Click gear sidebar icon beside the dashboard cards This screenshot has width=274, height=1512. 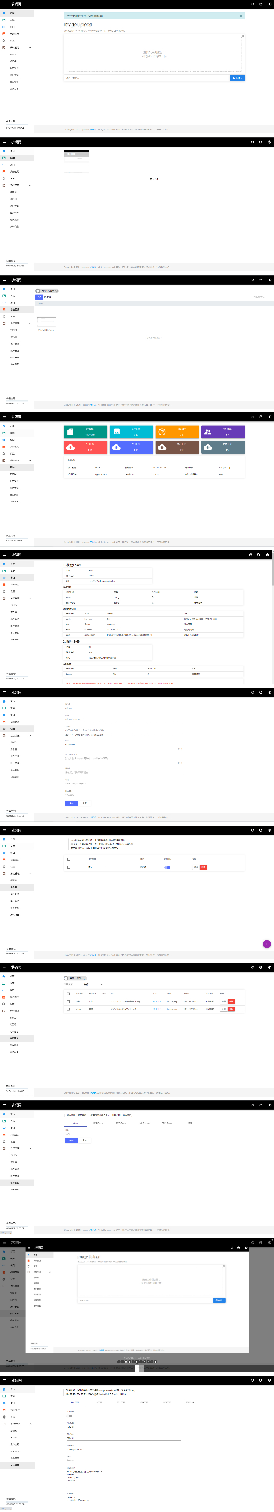tap(3, 454)
